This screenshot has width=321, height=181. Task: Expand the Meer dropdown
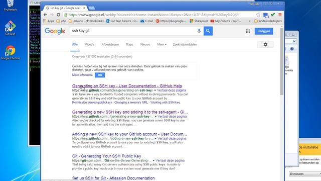click(162, 45)
